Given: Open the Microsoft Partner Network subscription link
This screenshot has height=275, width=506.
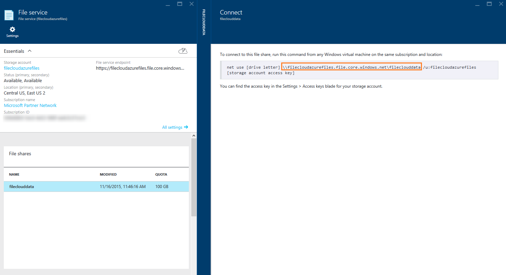Looking at the screenshot, I should pos(30,106).
